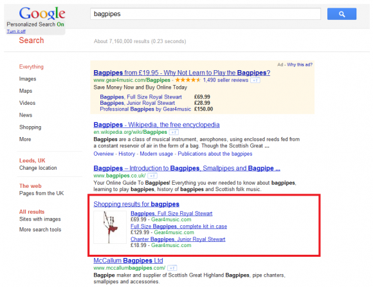Image resolution: width=373 pixels, height=287 pixels.
Task: Click +1 button beside mccallumbagpipes.com URL
Action: point(172,268)
